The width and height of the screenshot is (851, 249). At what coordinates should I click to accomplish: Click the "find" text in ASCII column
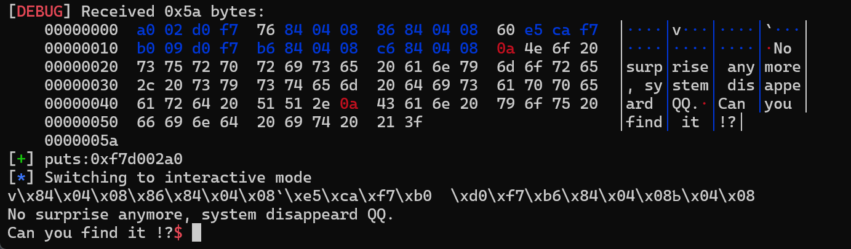pyautogui.click(x=644, y=122)
